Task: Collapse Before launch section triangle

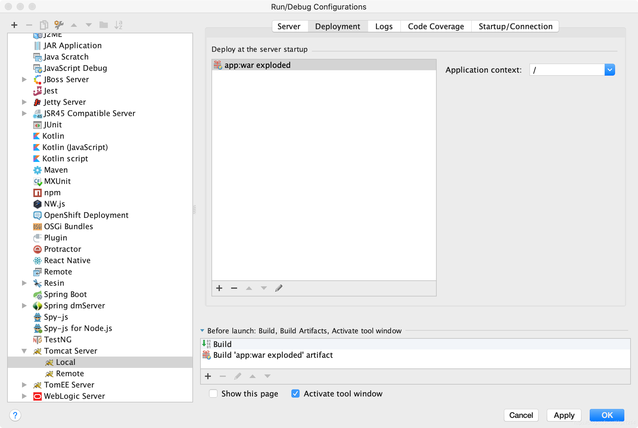Action: (x=202, y=331)
